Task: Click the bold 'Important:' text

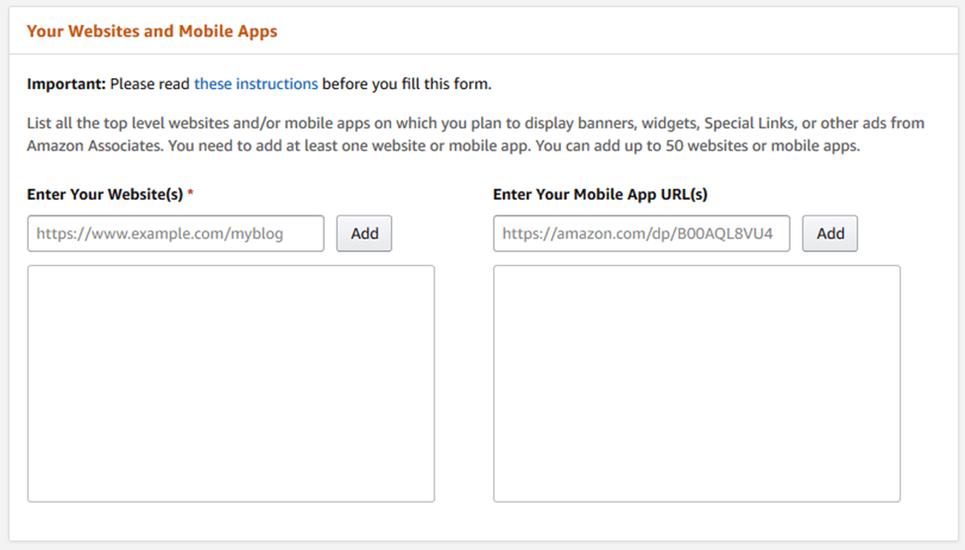Action: click(66, 84)
